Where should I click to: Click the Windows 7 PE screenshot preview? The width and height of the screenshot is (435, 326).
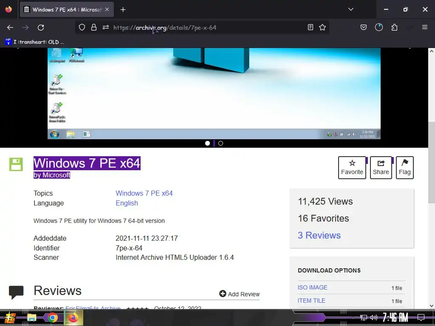coord(214,93)
